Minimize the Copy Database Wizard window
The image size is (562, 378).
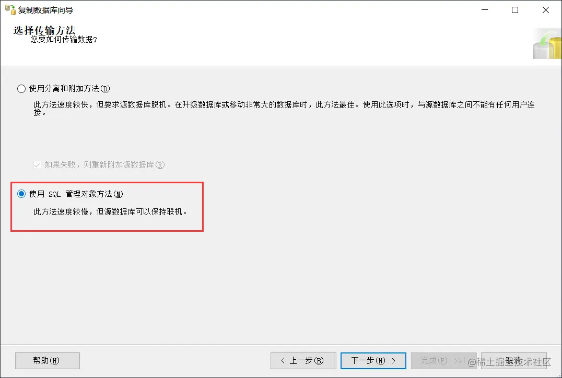coord(485,10)
